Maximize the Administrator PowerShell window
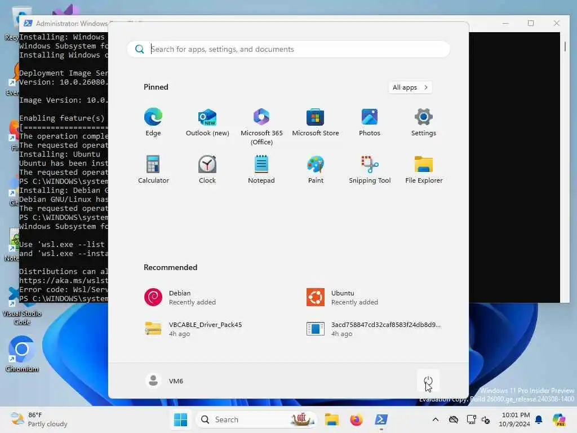 [x=531, y=23]
